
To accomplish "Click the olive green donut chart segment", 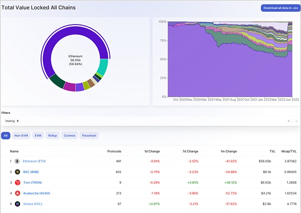I will pyautogui.click(x=86, y=86).
